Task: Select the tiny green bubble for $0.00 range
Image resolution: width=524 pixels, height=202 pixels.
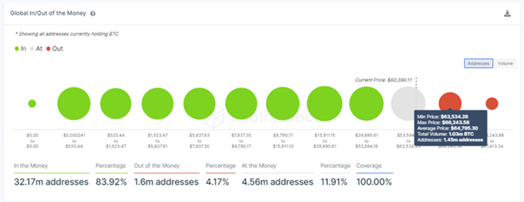Action: pyautogui.click(x=32, y=103)
